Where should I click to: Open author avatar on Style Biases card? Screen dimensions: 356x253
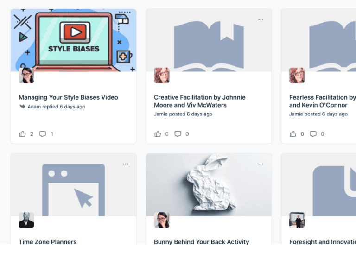(x=26, y=75)
